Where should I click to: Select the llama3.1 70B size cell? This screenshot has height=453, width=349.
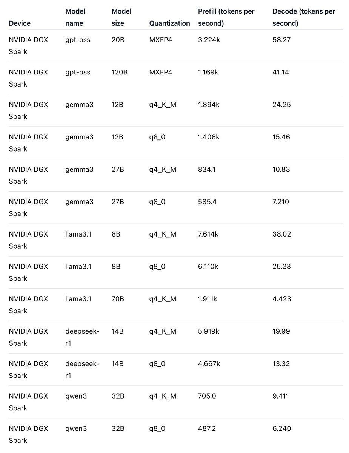pos(118,299)
